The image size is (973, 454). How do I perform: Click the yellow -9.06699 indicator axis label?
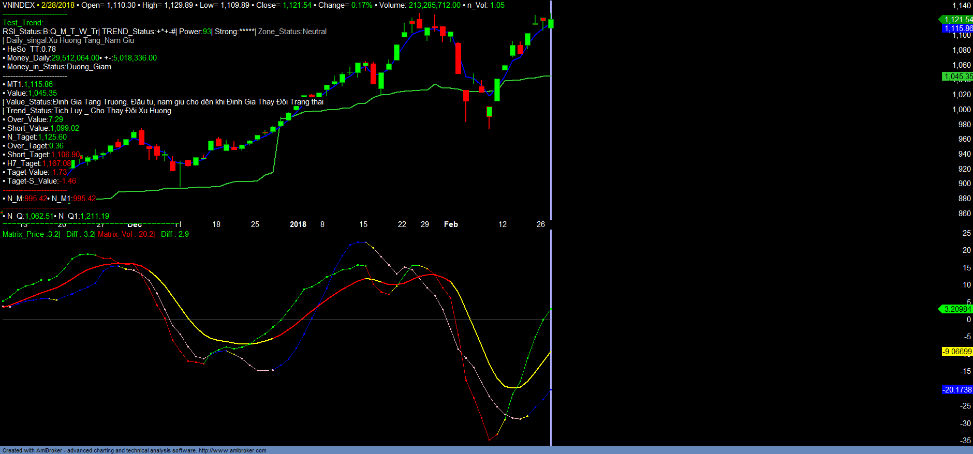pos(957,352)
